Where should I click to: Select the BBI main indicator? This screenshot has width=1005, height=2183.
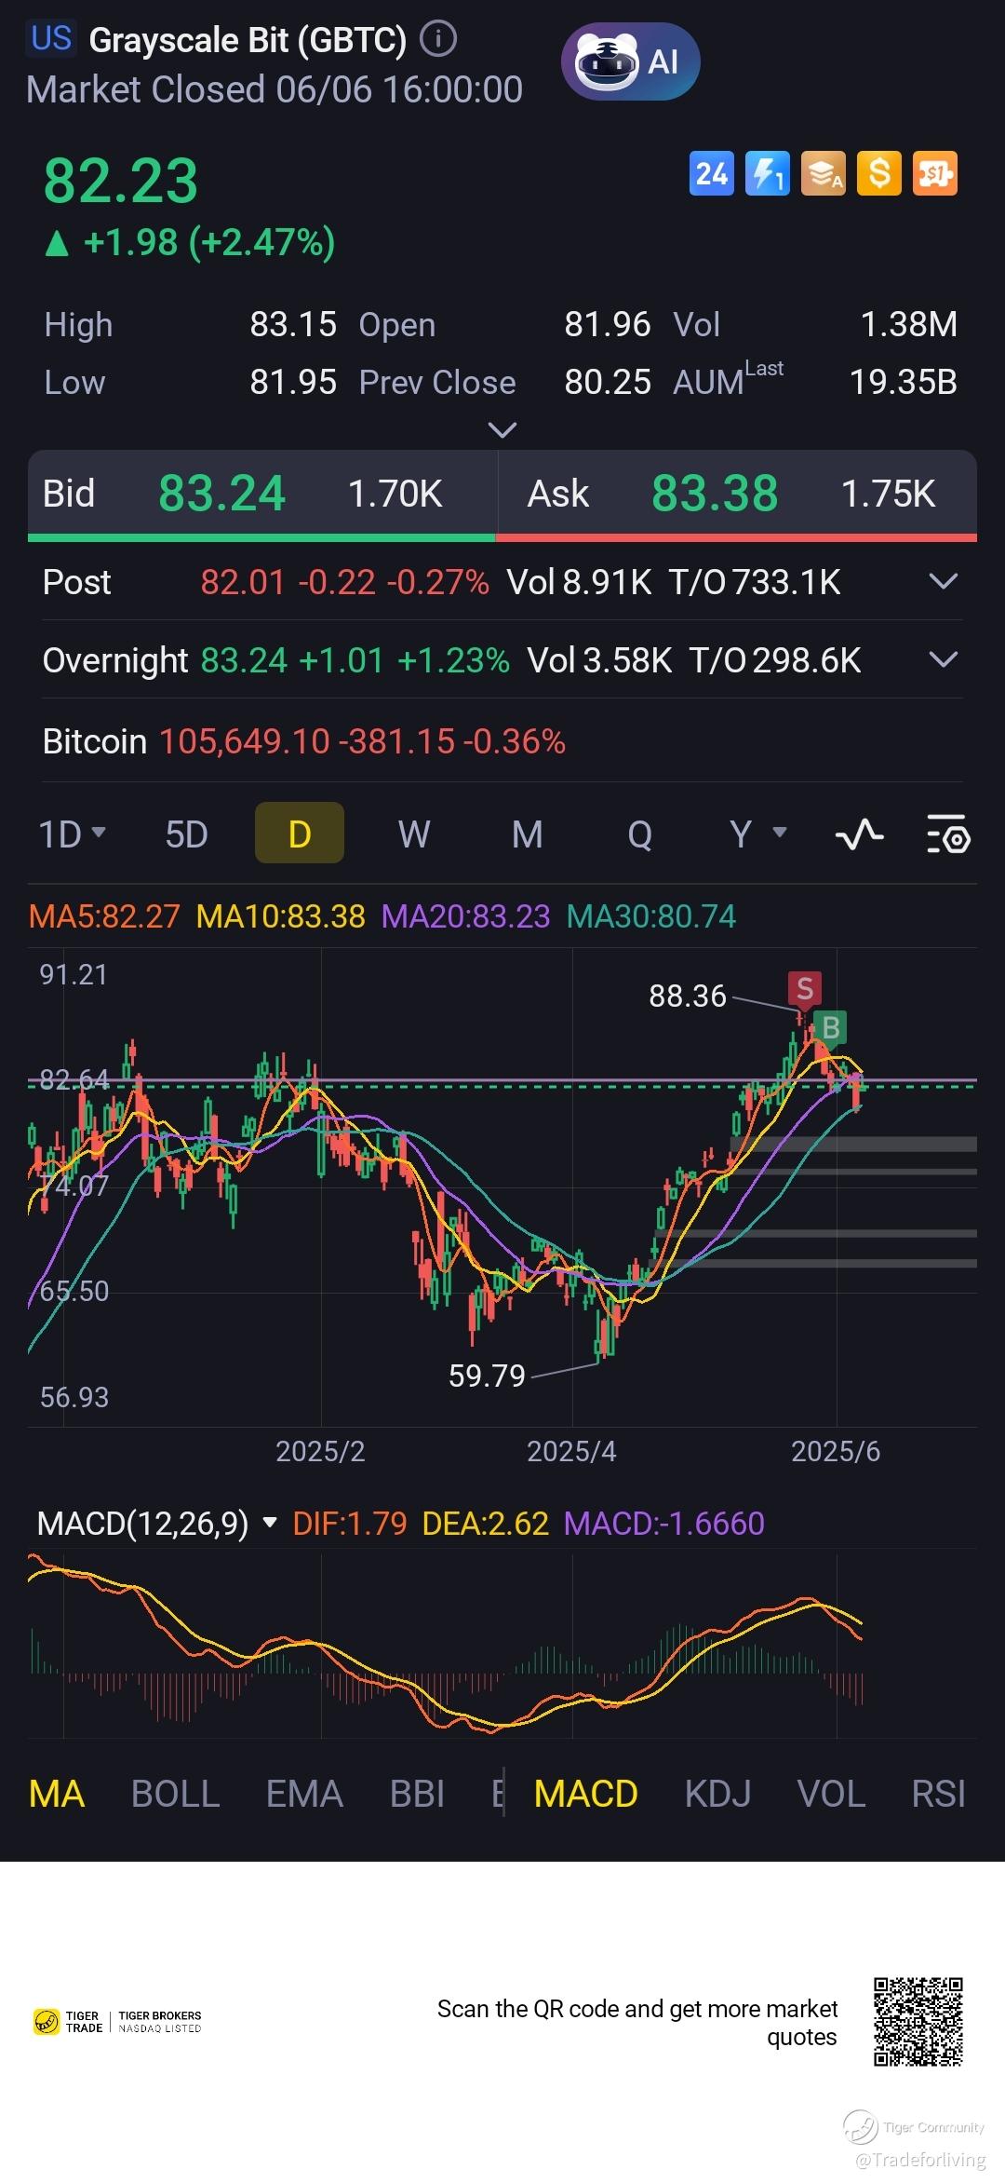(417, 1794)
